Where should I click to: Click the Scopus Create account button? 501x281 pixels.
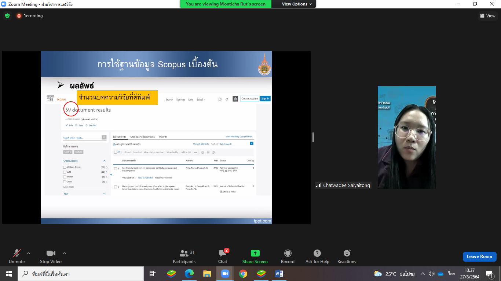coord(250,98)
